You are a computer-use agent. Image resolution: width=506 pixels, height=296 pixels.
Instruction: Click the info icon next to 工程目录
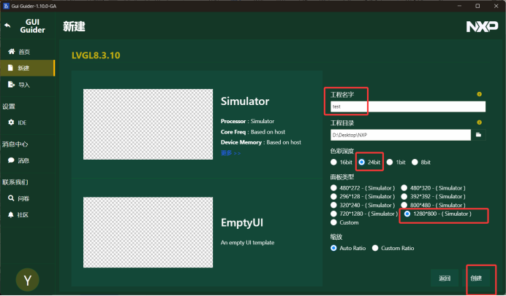tap(479, 122)
